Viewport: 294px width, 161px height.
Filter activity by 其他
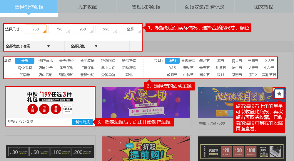pos(129,75)
